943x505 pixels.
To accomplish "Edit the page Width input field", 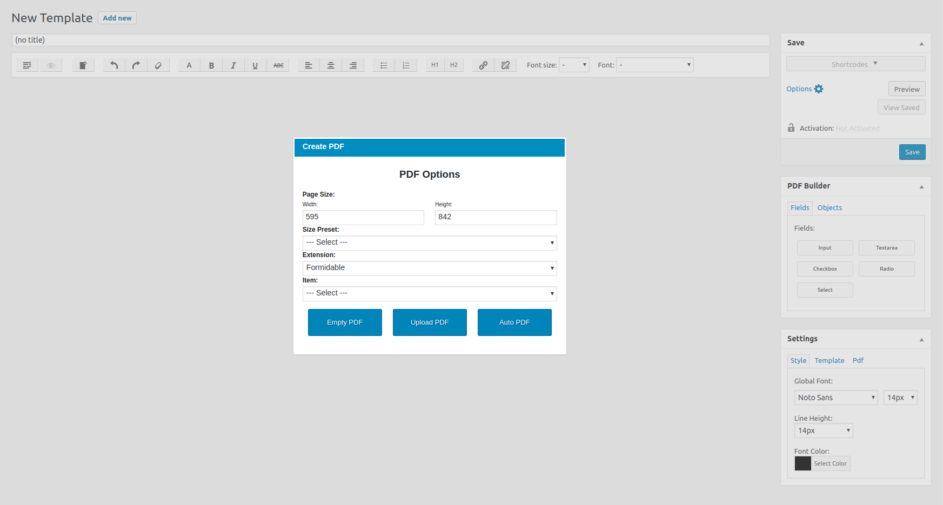I will click(363, 217).
